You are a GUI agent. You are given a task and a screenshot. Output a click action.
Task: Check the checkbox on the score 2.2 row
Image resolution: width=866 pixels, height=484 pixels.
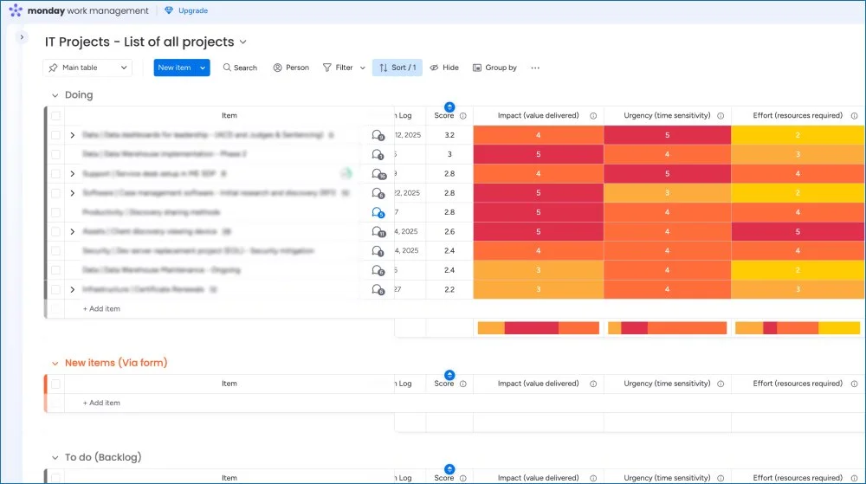[x=55, y=290]
